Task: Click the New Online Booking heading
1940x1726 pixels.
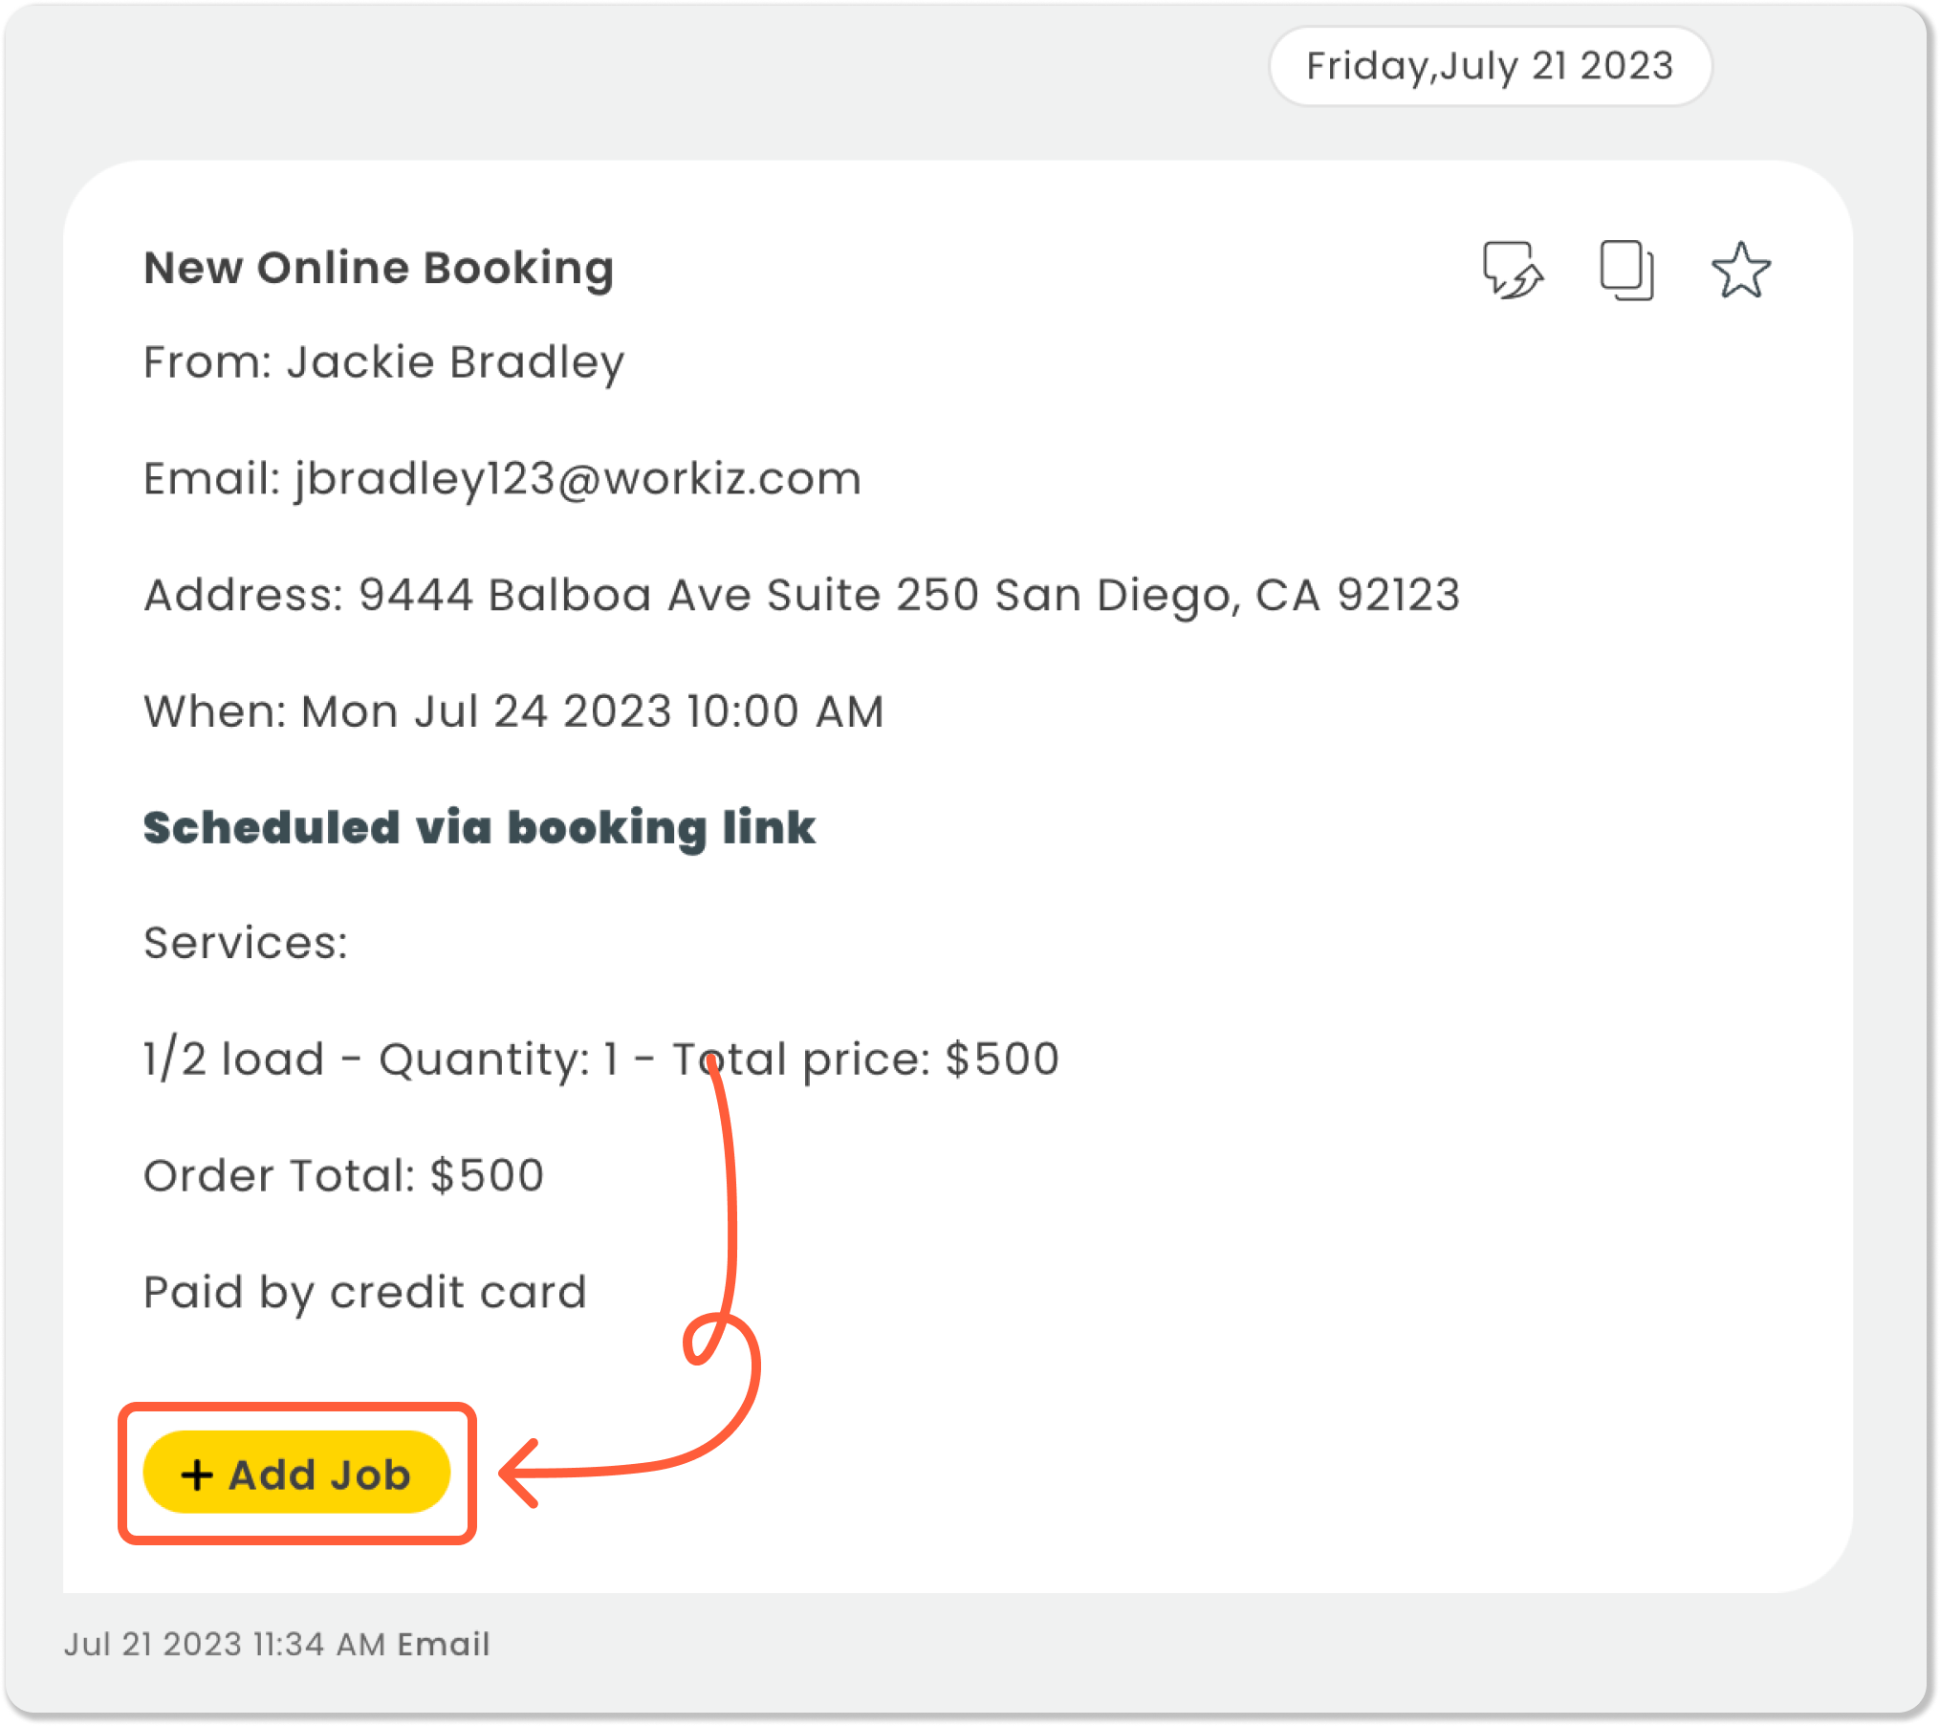Action: (379, 268)
